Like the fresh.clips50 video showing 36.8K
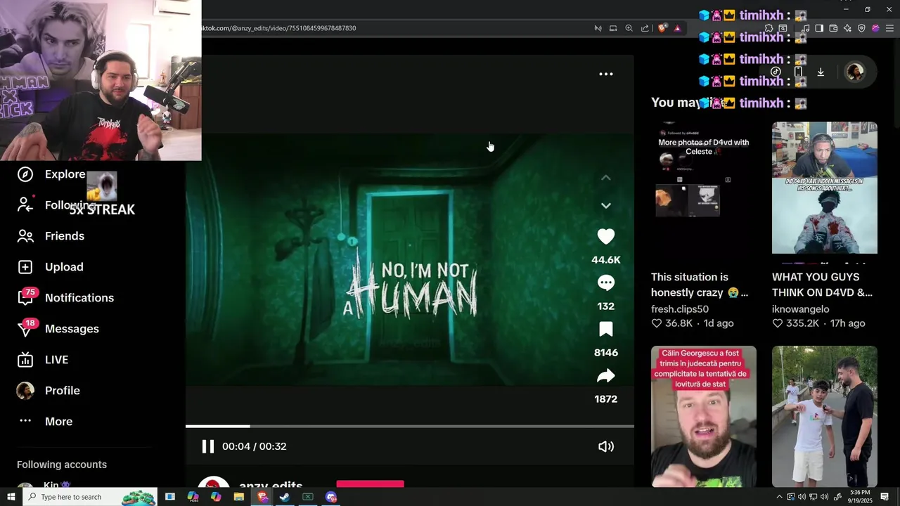Screen dimensions: 900x506 tap(657, 323)
